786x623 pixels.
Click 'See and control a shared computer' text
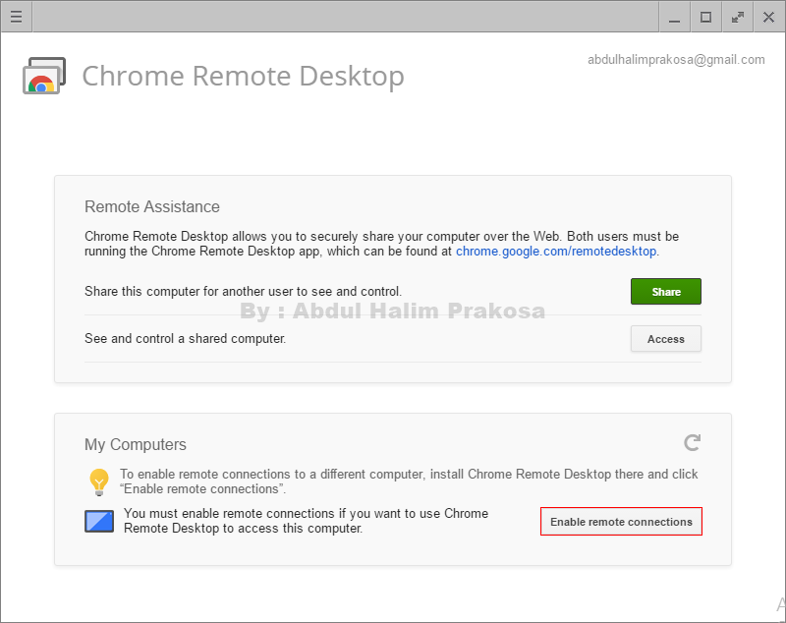pos(185,339)
